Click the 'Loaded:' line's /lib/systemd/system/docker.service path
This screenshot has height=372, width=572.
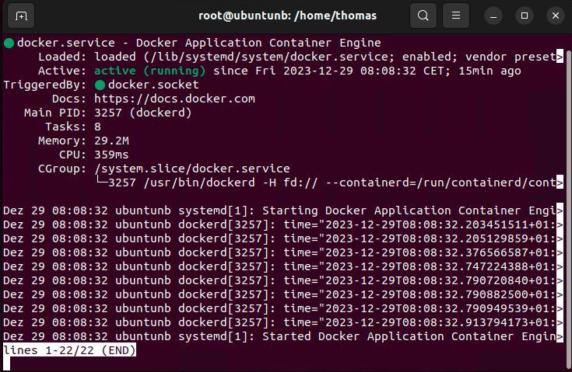269,57
